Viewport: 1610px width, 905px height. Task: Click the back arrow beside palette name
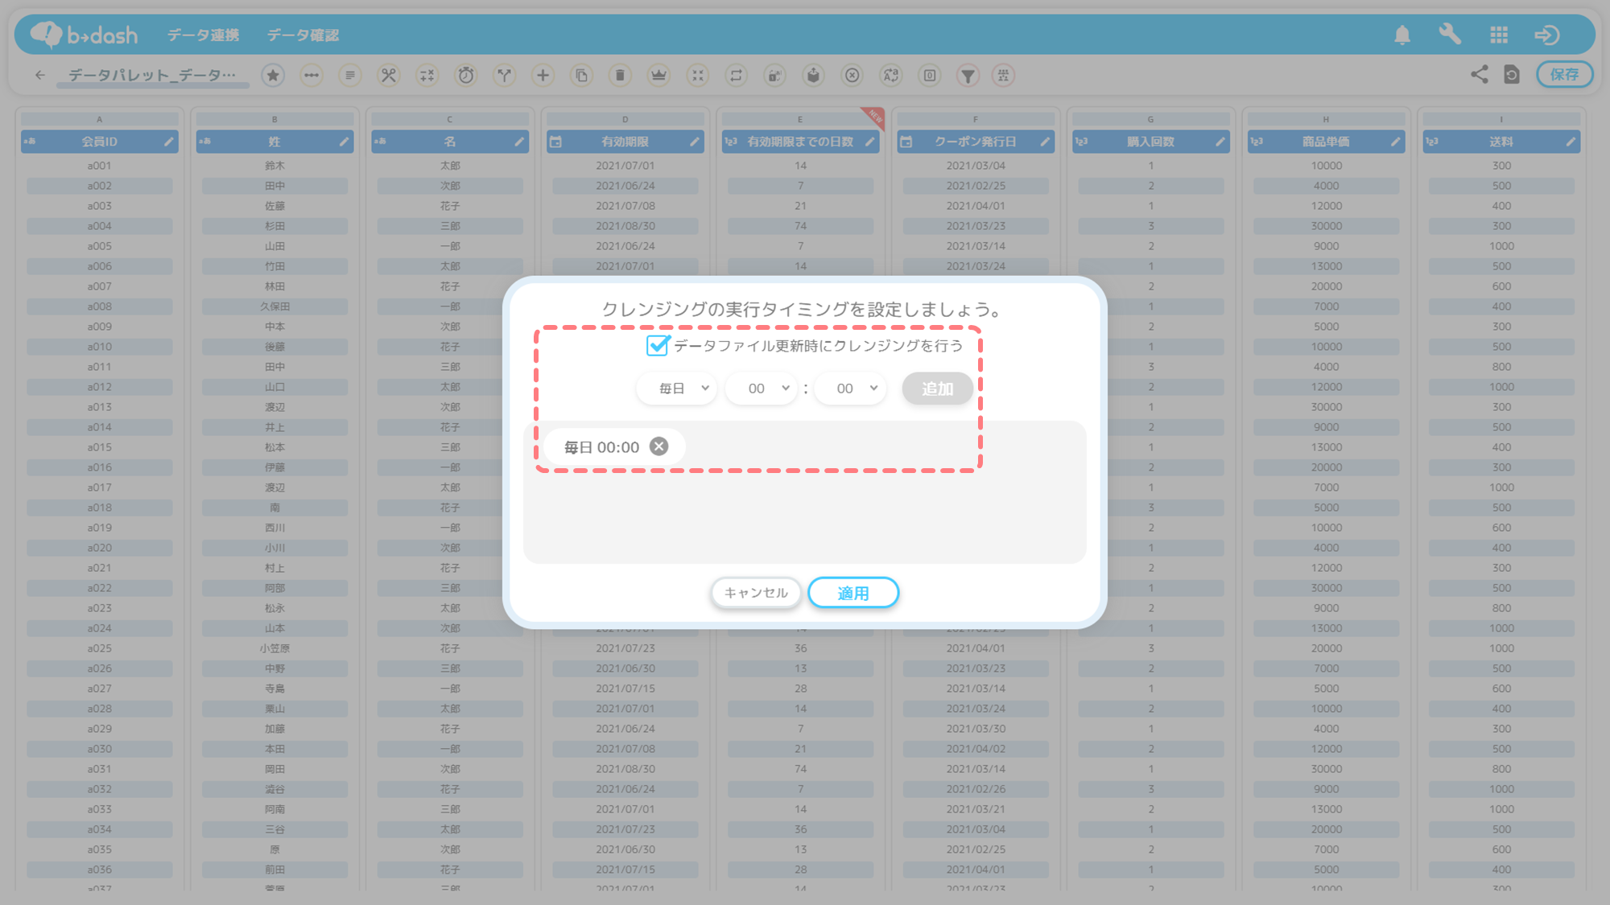(40, 75)
